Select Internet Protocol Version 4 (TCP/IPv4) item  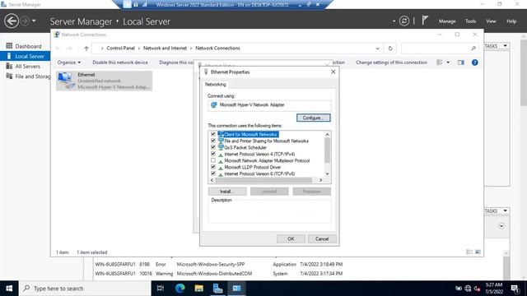[x=259, y=154]
